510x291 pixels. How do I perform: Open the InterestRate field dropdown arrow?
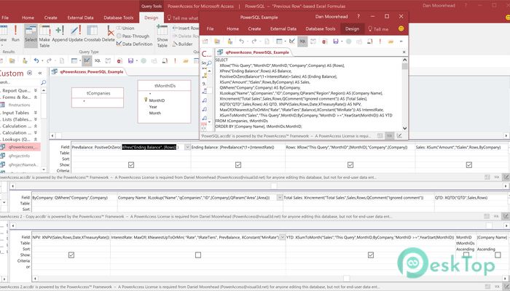click(x=283, y=237)
